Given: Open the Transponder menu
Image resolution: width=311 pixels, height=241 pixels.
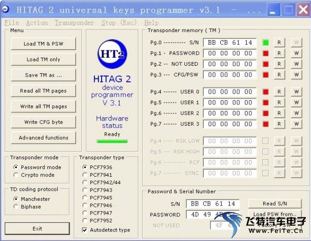Looking at the screenshot, I should [x=74, y=23].
